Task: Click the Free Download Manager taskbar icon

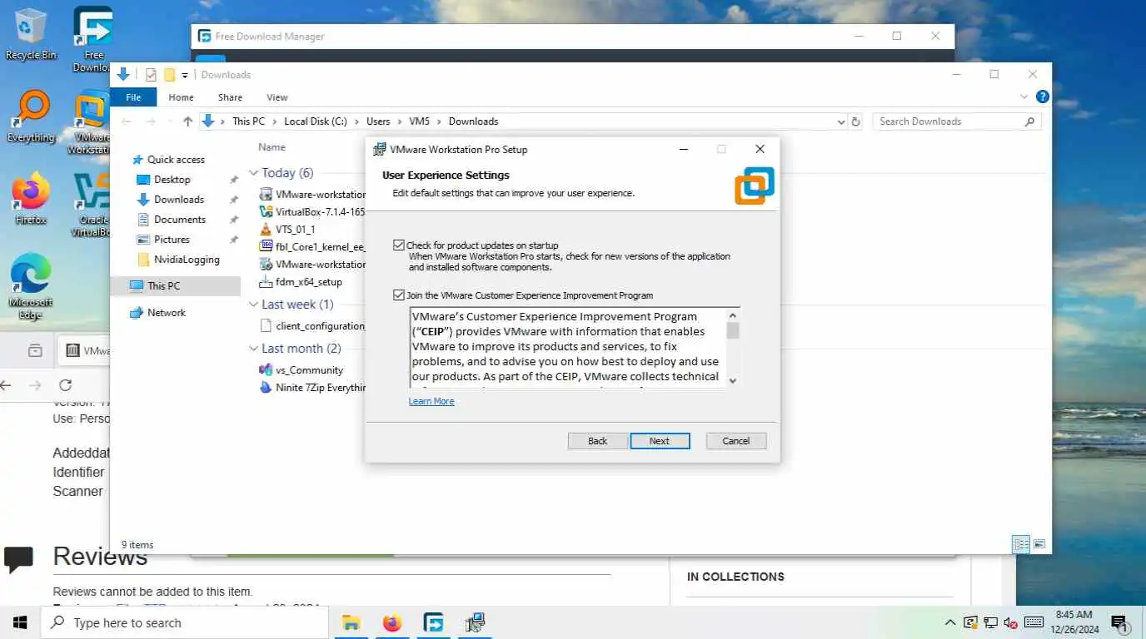Action: click(x=433, y=622)
